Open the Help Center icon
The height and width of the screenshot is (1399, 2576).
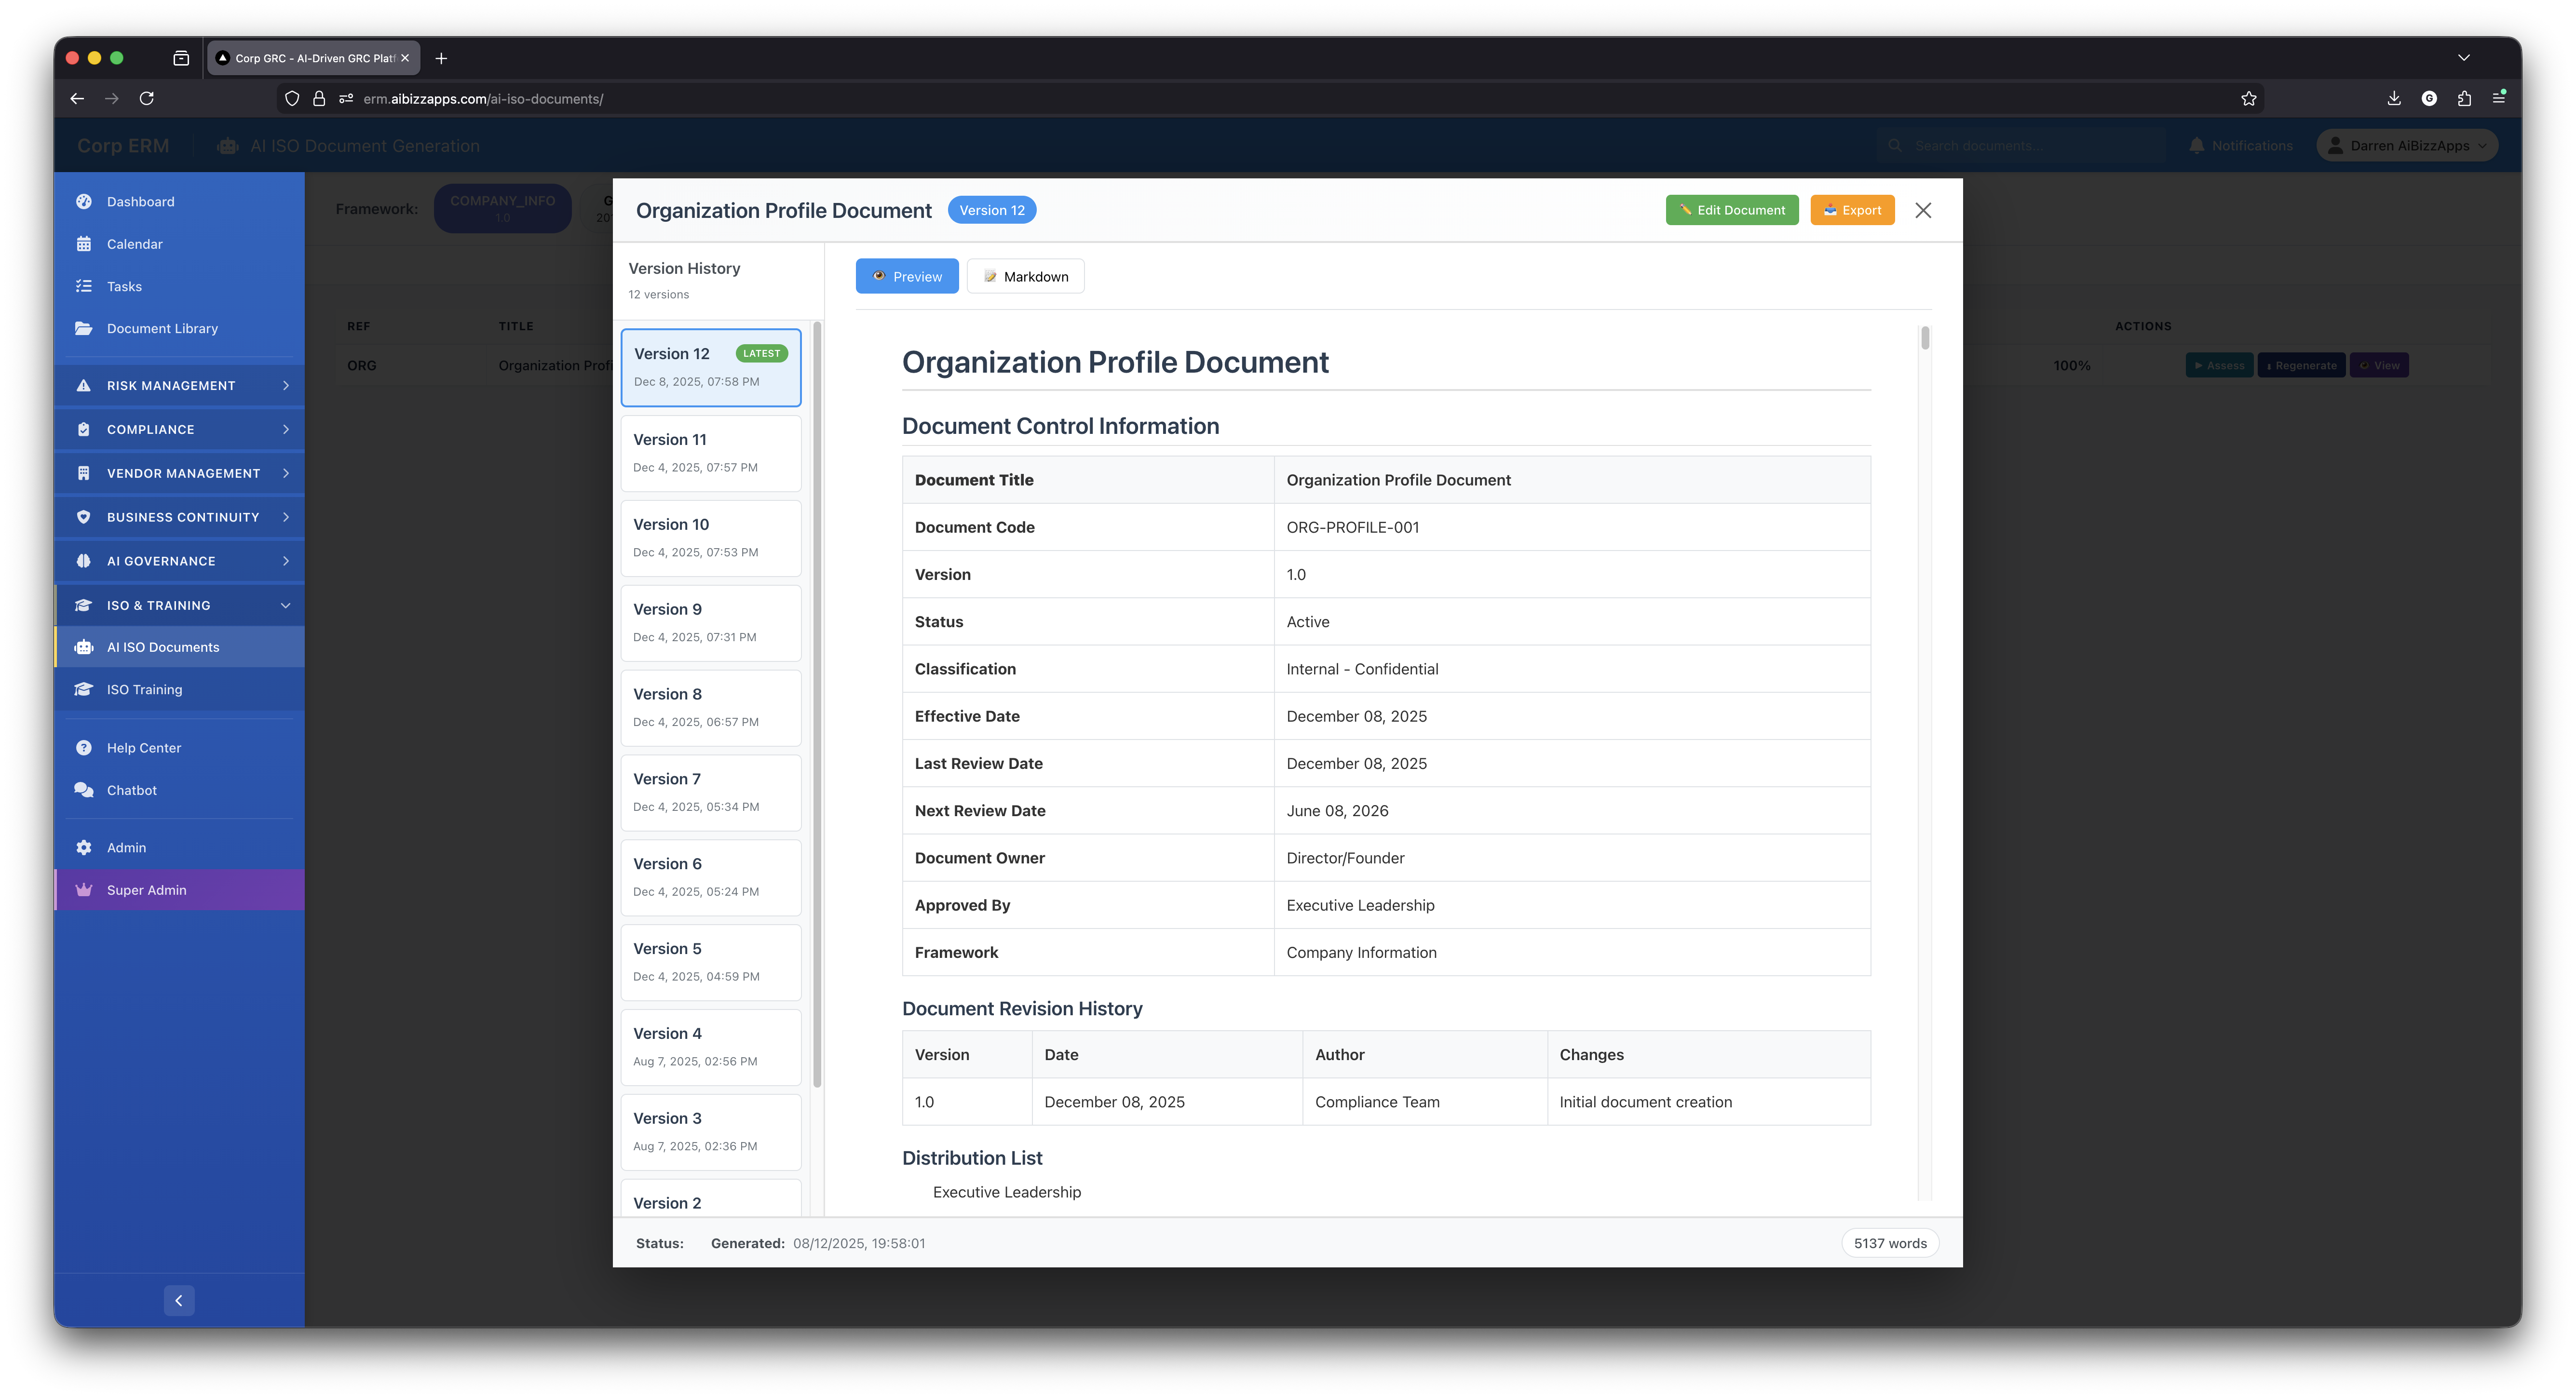(x=84, y=747)
